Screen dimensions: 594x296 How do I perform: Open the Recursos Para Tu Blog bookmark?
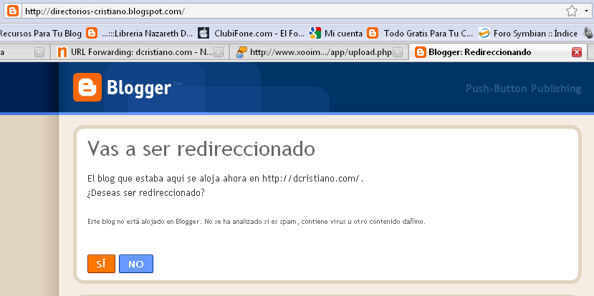coord(41,34)
